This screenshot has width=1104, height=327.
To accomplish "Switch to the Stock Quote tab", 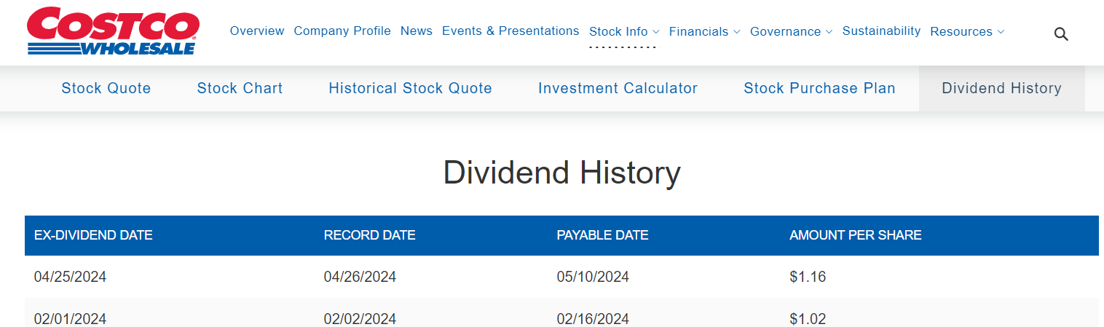I will pyautogui.click(x=106, y=88).
